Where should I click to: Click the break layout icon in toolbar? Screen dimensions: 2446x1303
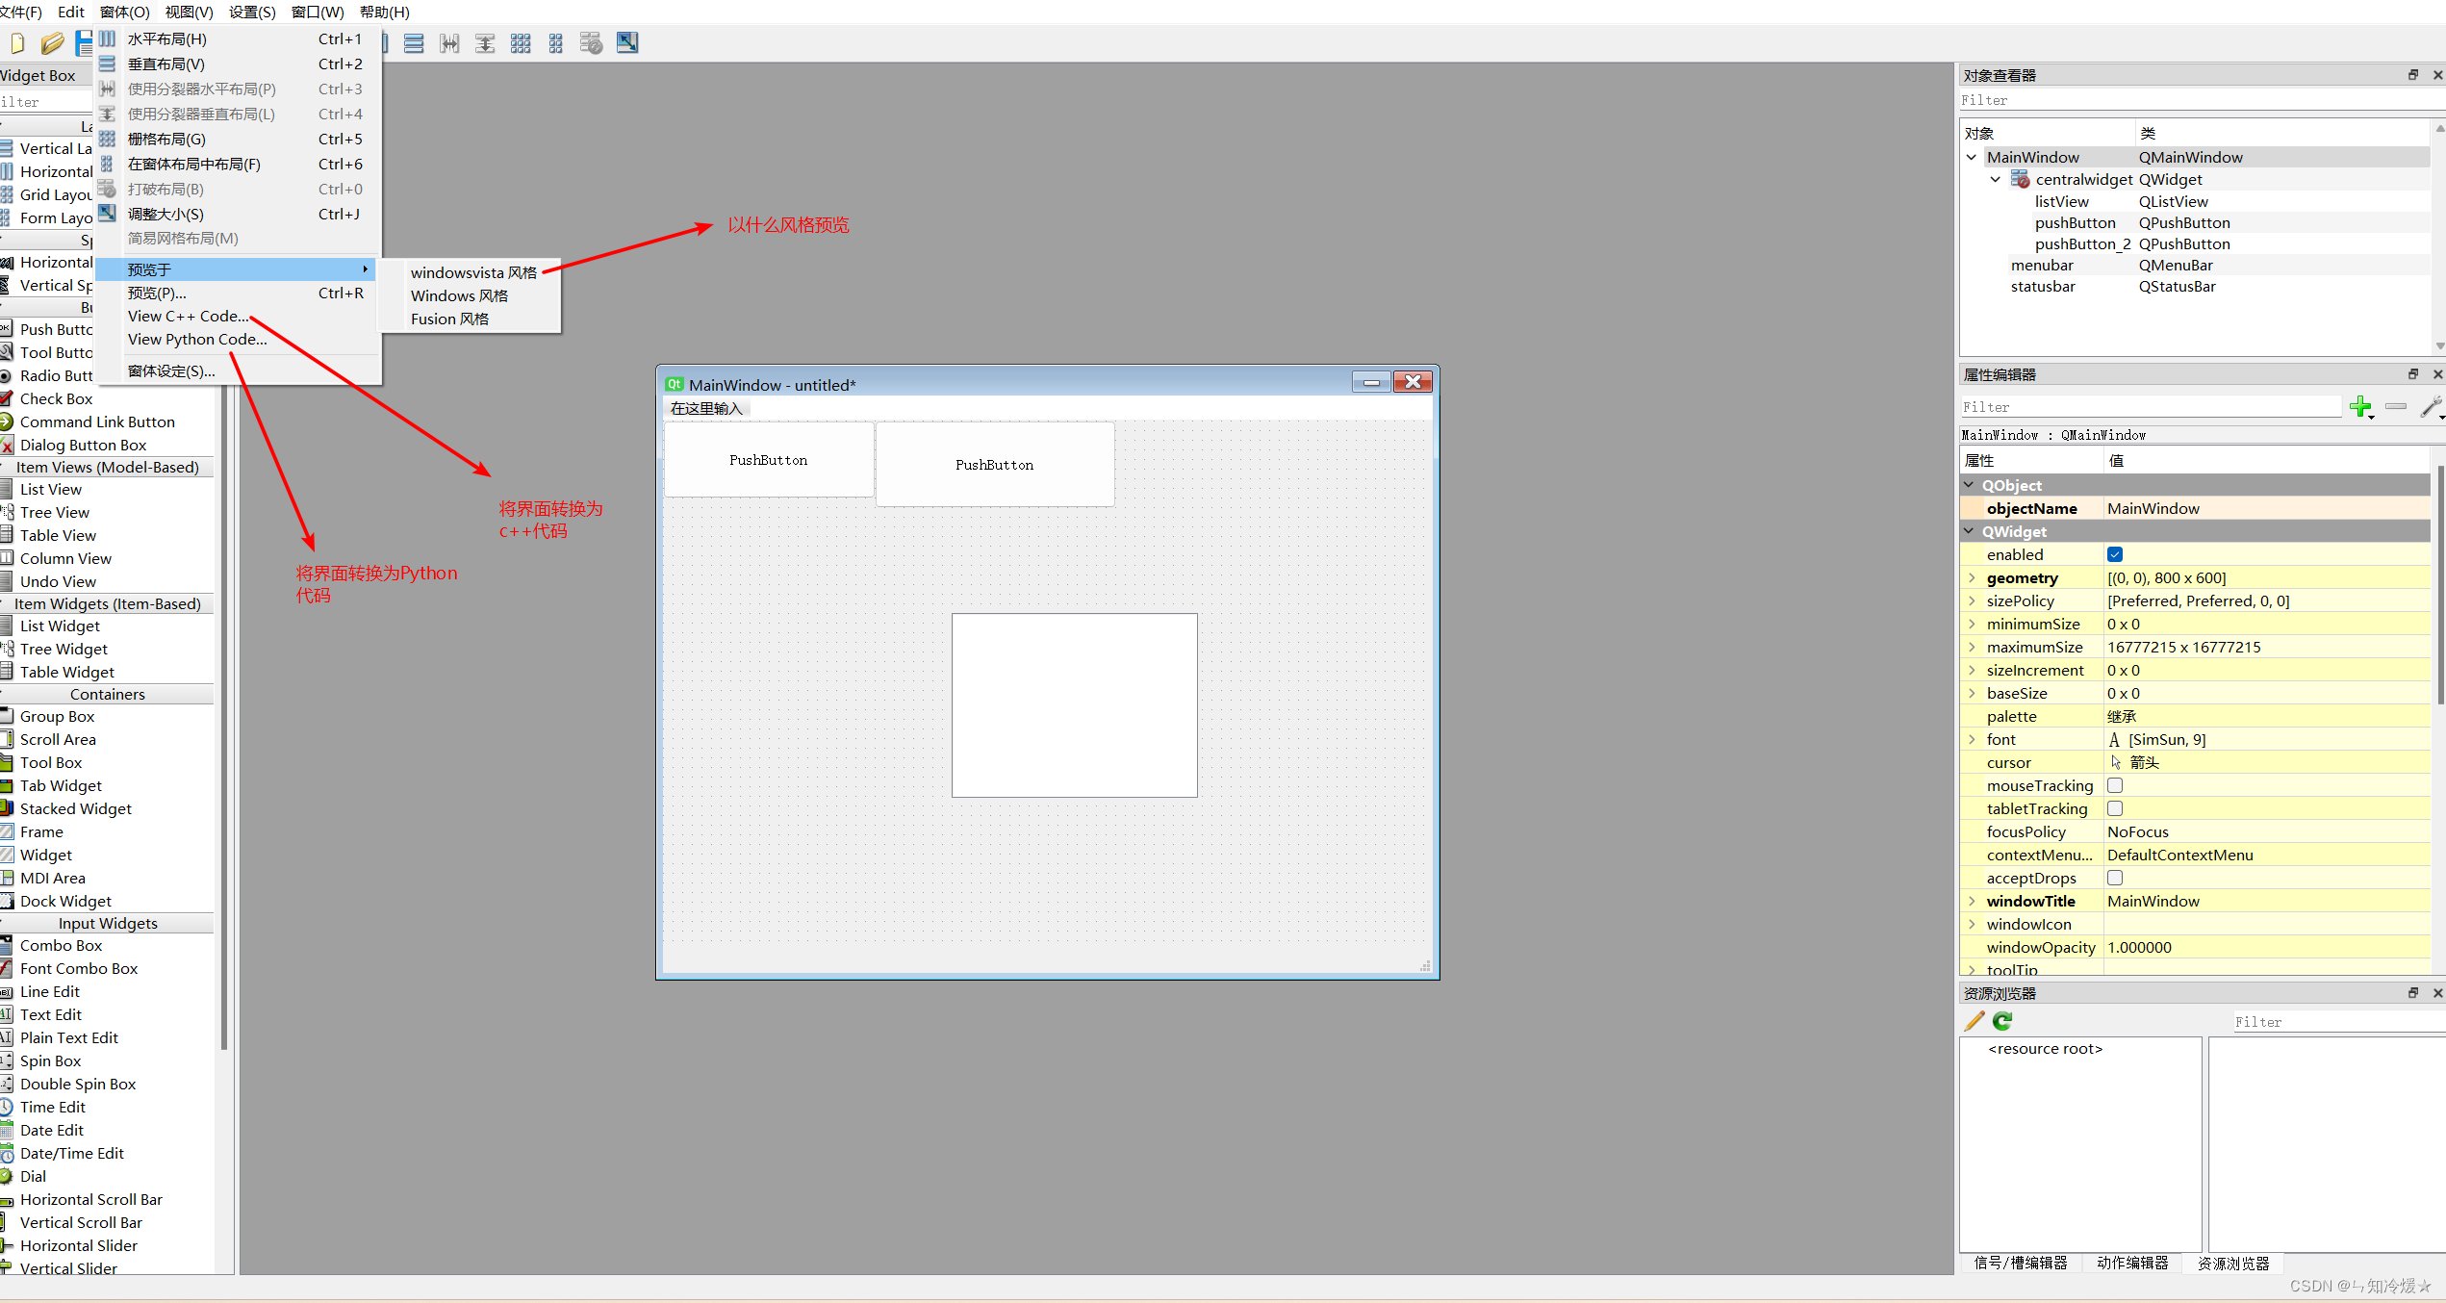591,43
